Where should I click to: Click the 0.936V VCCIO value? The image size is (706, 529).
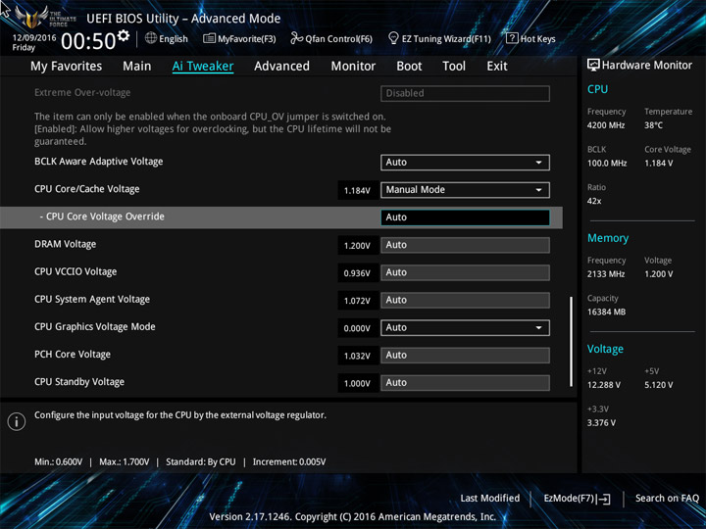(x=357, y=273)
